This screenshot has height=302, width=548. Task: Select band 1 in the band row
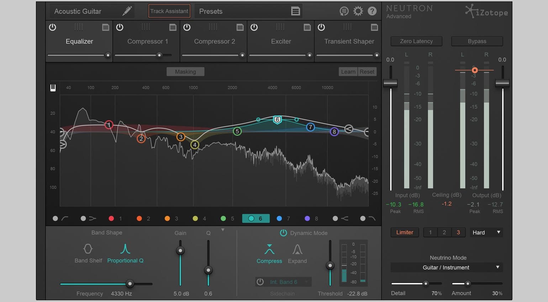pyautogui.click(x=116, y=219)
